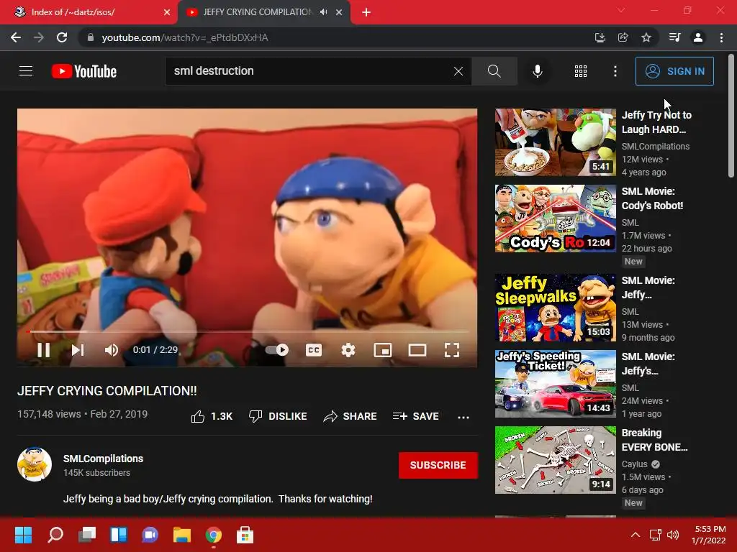Open 'Jeffy Sleepwalks' video thumbnail
Screen dimensions: 737x552
[x=555, y=308]
